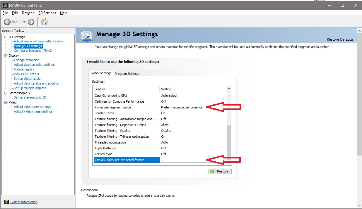Collapse the Display tree node

pos(6,56)
